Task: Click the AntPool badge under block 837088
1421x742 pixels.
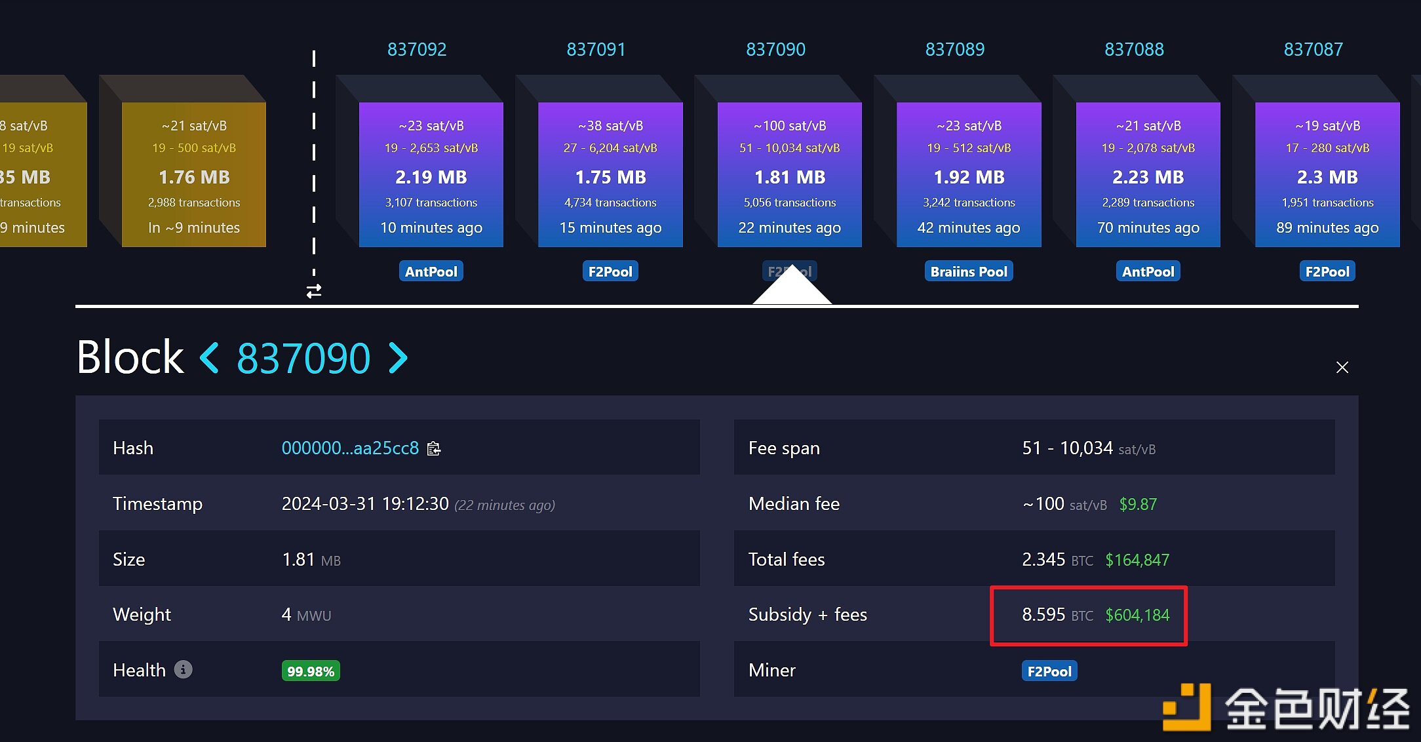Action: [x=1148, y=271]
